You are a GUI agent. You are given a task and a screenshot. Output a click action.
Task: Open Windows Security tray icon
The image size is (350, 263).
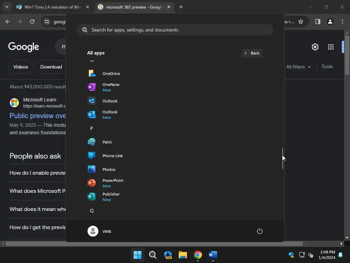(291, 255)
